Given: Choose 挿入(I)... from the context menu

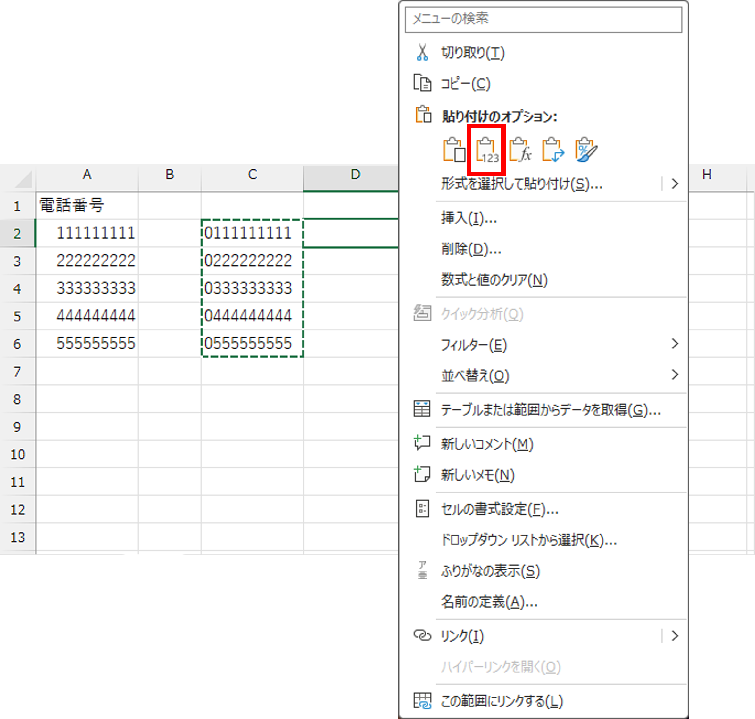Looking at the screenshot, I should tap(469, 218).
